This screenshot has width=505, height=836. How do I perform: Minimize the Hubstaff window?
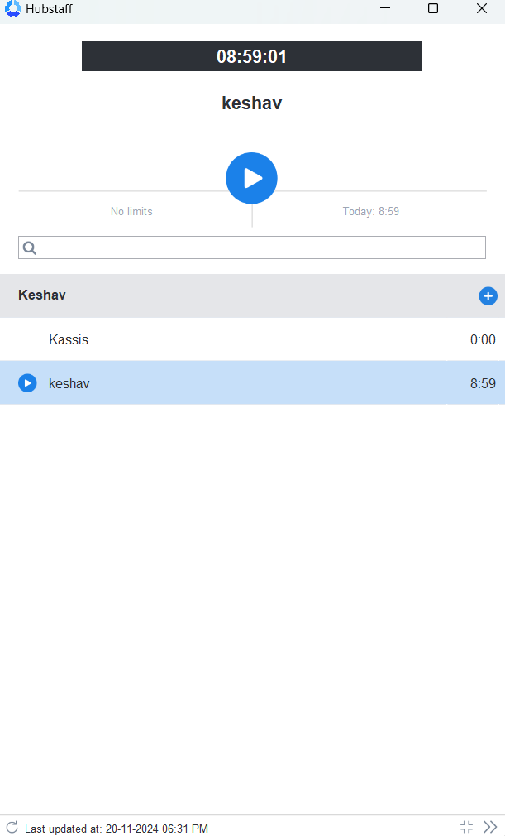tap(385, 8)
